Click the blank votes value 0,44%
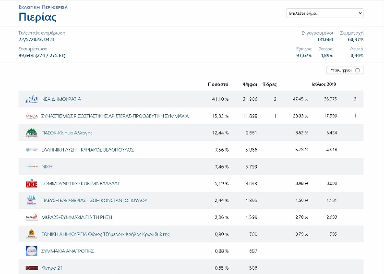Viewport: 384px width, 274px height. tap(357, 56)
